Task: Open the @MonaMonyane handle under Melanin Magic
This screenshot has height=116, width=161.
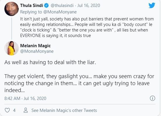Action: point(37,51)
